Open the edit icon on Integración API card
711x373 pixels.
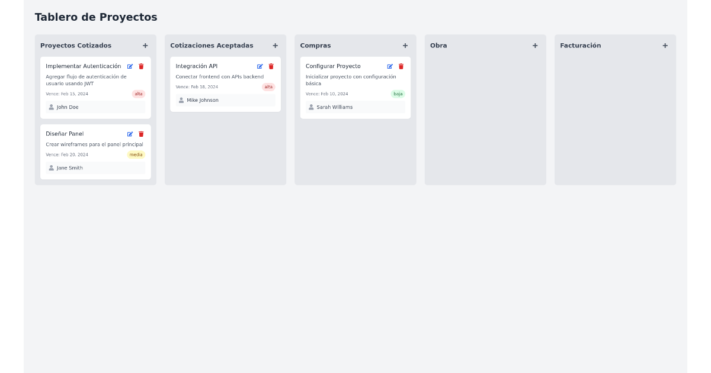click(x=260, y=66)
